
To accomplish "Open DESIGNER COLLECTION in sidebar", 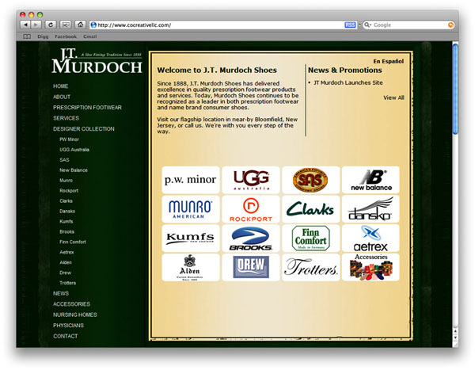I will click(84, 128).
